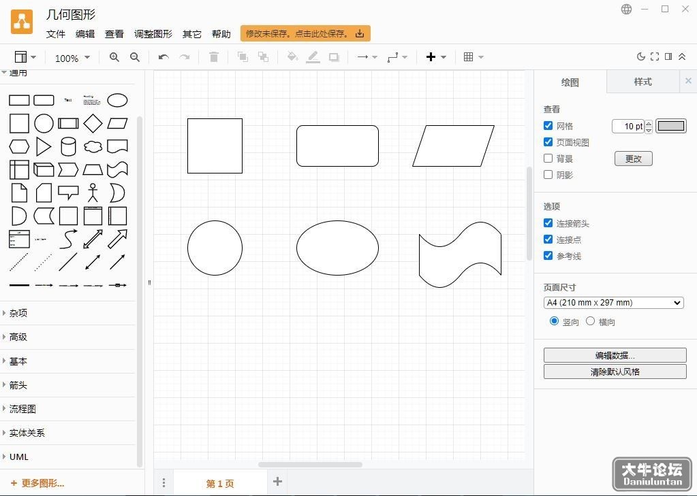Select the cylinder shape in the shape palette
The width and height of the screenshot is (697, 496).
(x=68, y=146)
